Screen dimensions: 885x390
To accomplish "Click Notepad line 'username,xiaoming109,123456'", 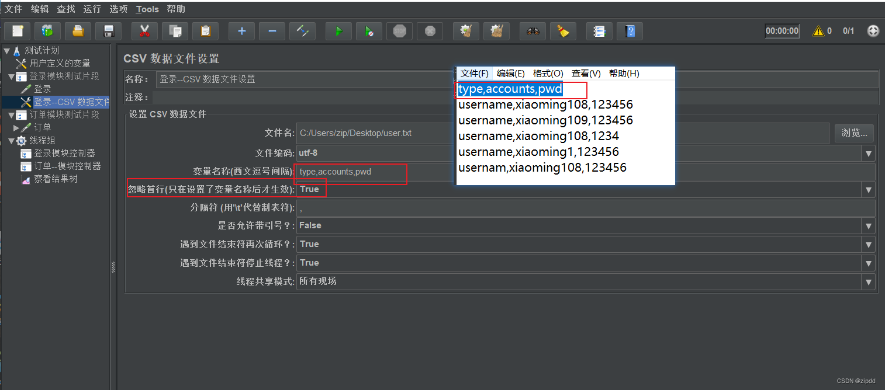I will (x=545, y=120).
